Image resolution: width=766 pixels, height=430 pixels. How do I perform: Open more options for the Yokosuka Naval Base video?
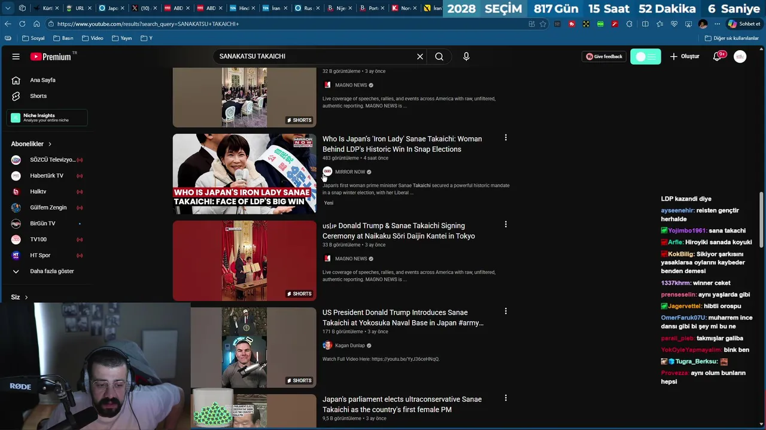(x=506, y=311)
